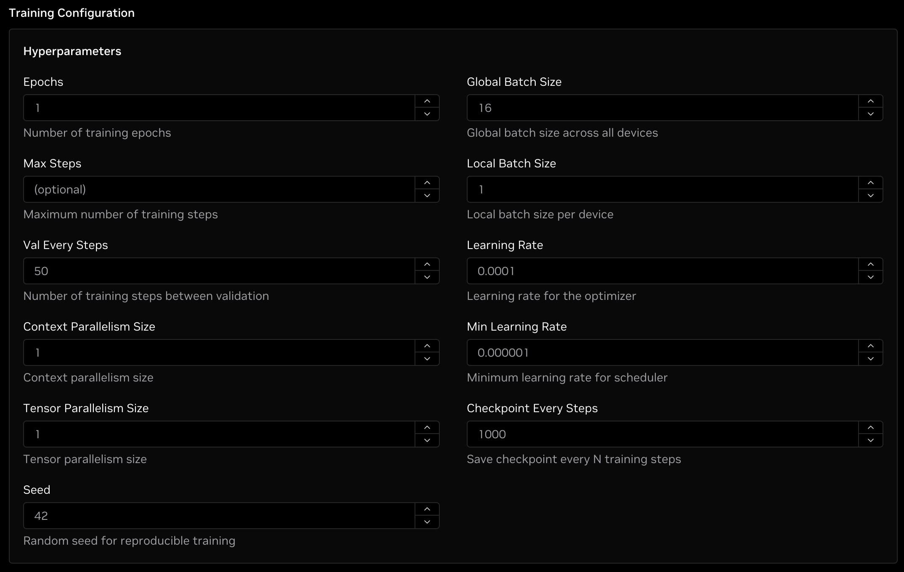Increase Val Every Steps with up arrow

(427, 265)
